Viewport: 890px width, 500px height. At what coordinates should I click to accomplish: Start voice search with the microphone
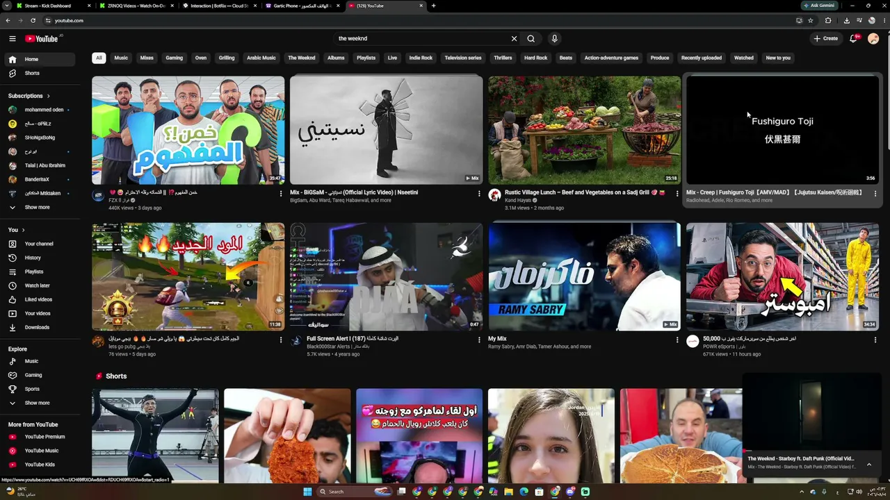click(554, 39)
